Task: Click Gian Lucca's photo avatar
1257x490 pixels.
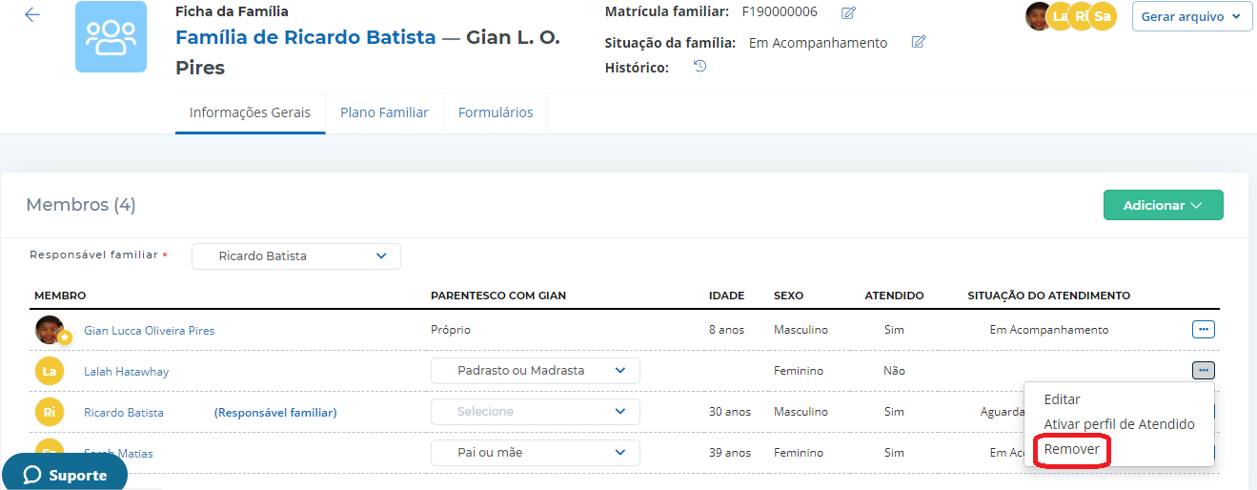Action: 50,330
